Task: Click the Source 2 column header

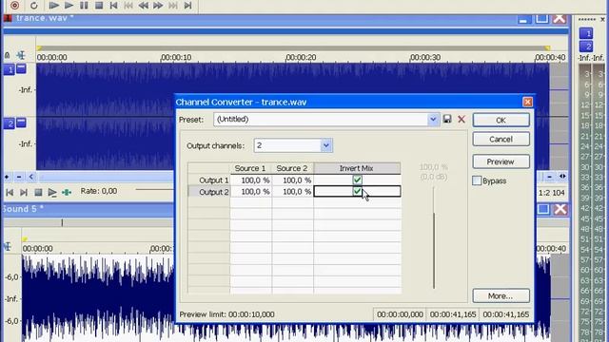Action: 292,168
